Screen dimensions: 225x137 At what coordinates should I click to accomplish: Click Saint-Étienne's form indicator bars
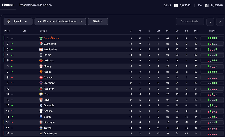tap(212, 38)
